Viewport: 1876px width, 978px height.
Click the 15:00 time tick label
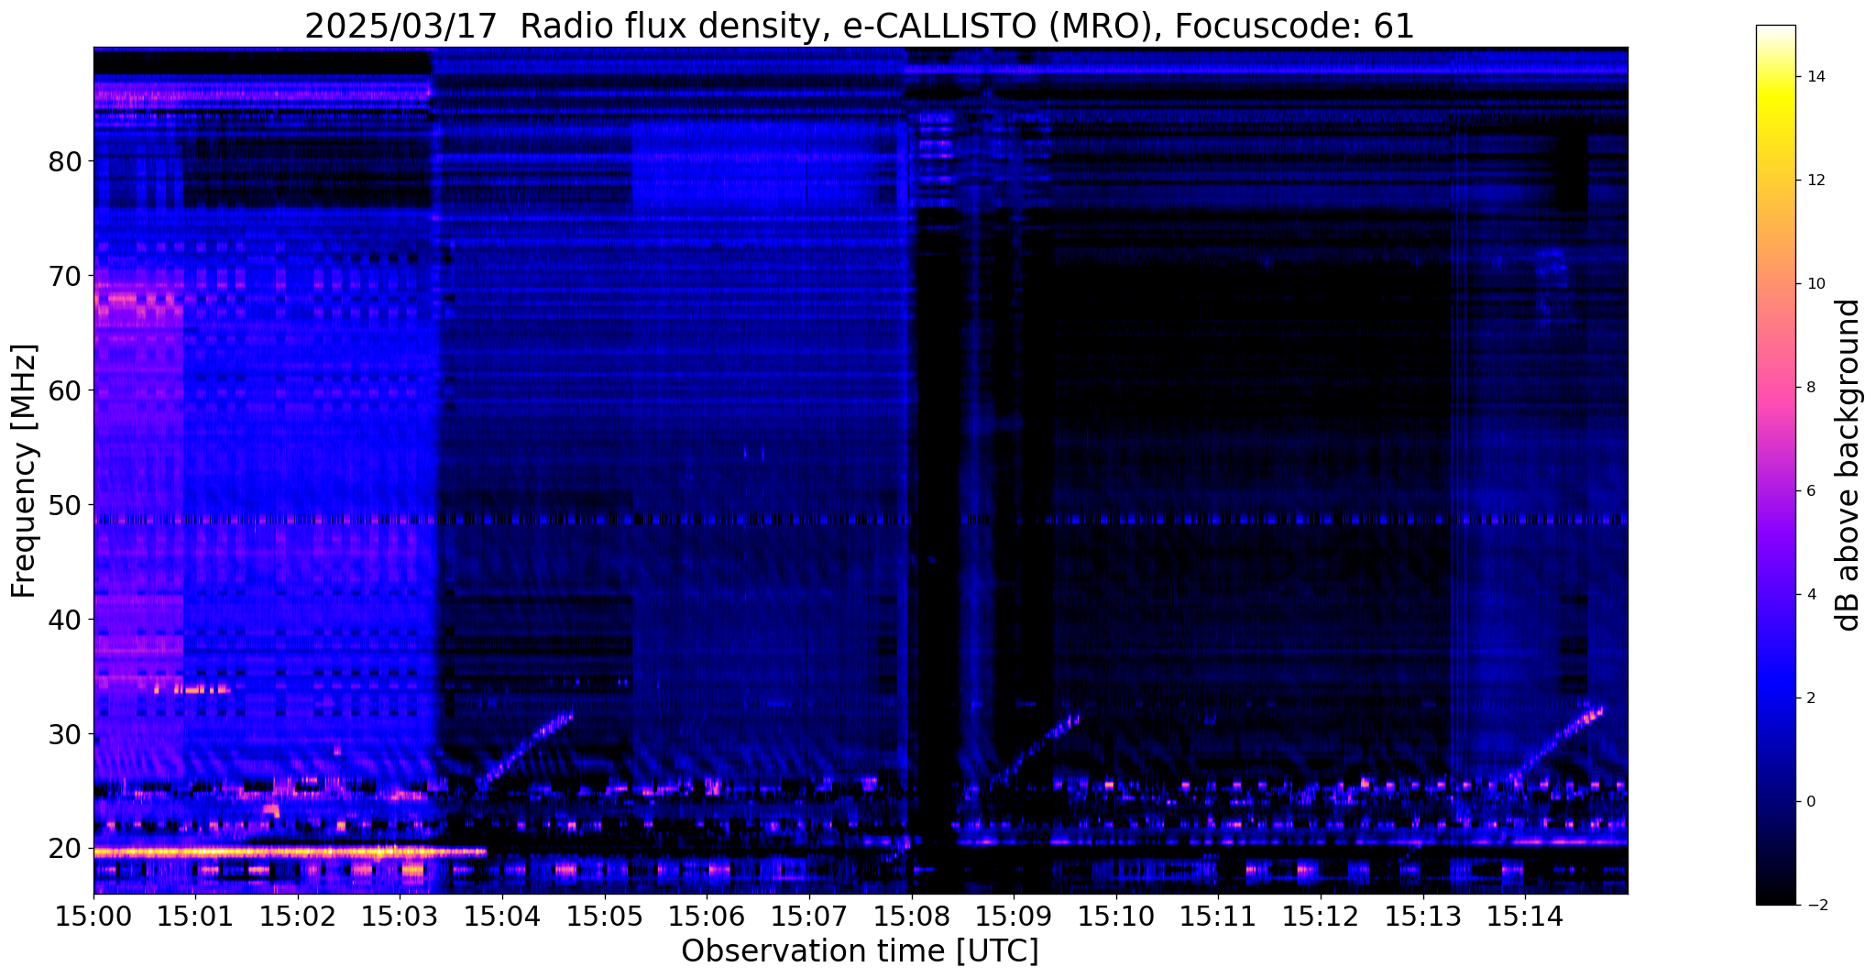click(93, 916)
